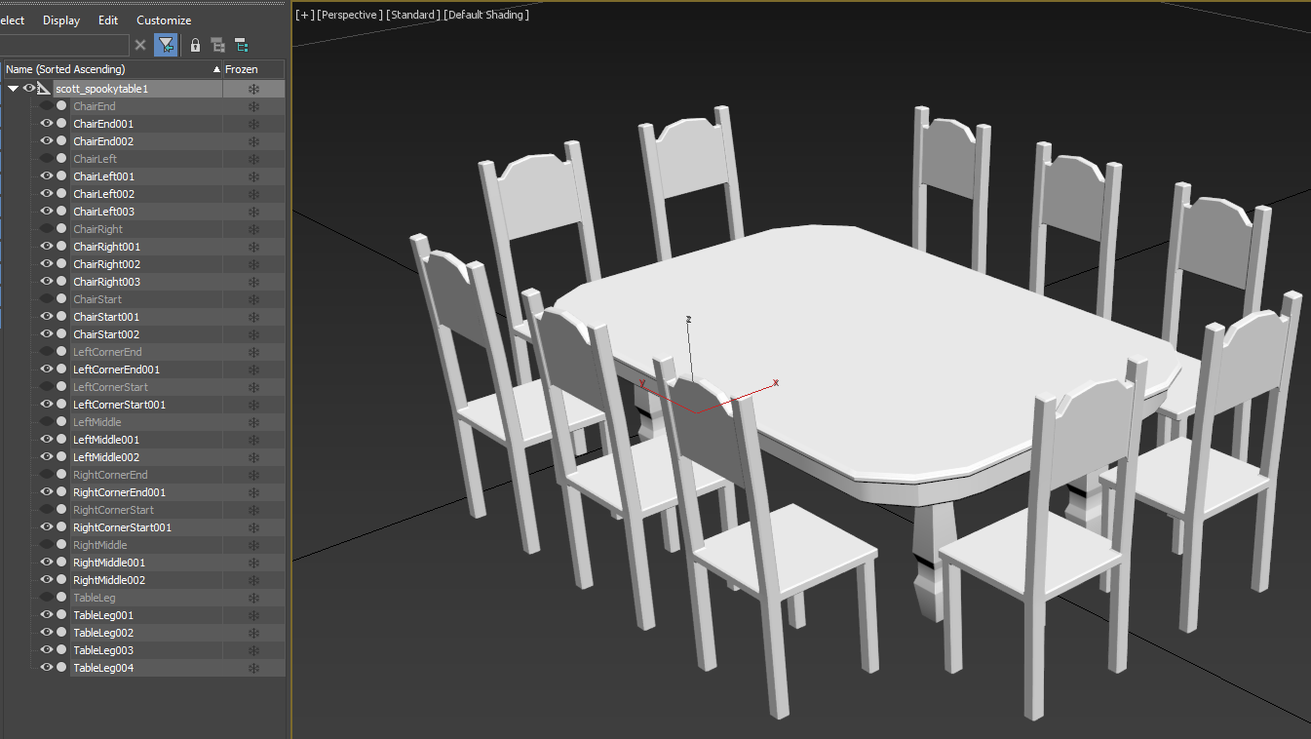The image size is (1311, 739).
Task: Click the freeze snowflake in TableLeg004 row
Action: [253, 668]
